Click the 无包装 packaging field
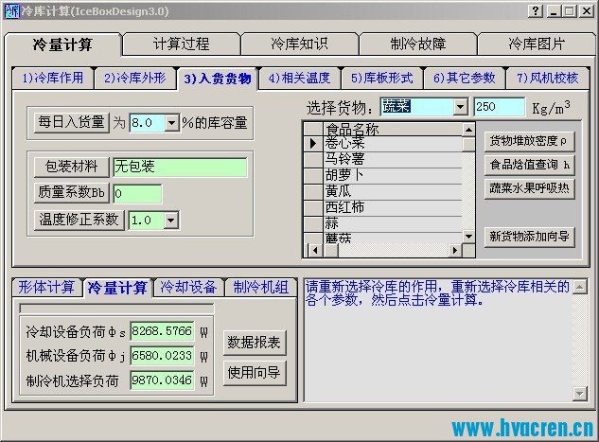Viewport: 599px width, 442px height. coord(180,167)
